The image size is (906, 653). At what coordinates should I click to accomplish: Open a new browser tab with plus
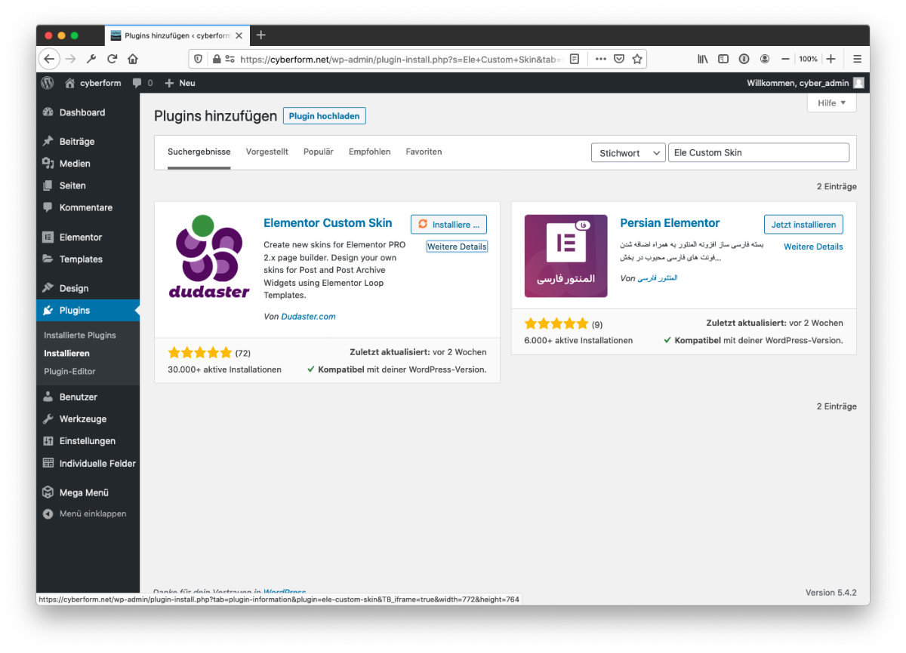click(x=261, y=35)
